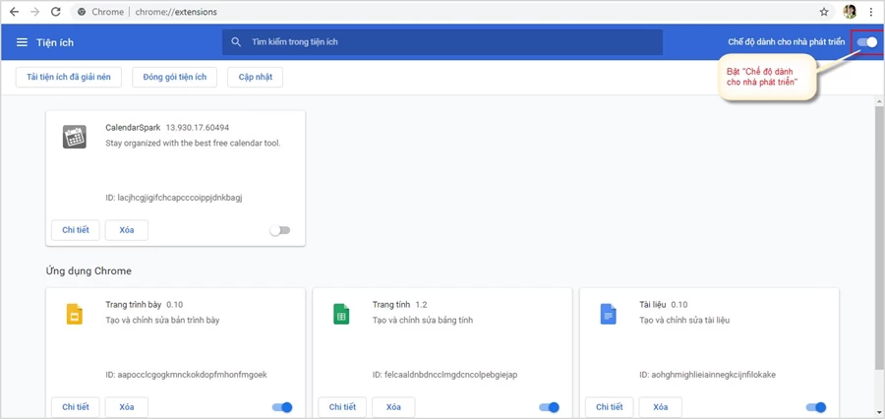Image resolution: width=885 pixels, height=419 pixels.
Task: Click 'Stay organized with the best free calendar tool.'
Action: (193, 143)
